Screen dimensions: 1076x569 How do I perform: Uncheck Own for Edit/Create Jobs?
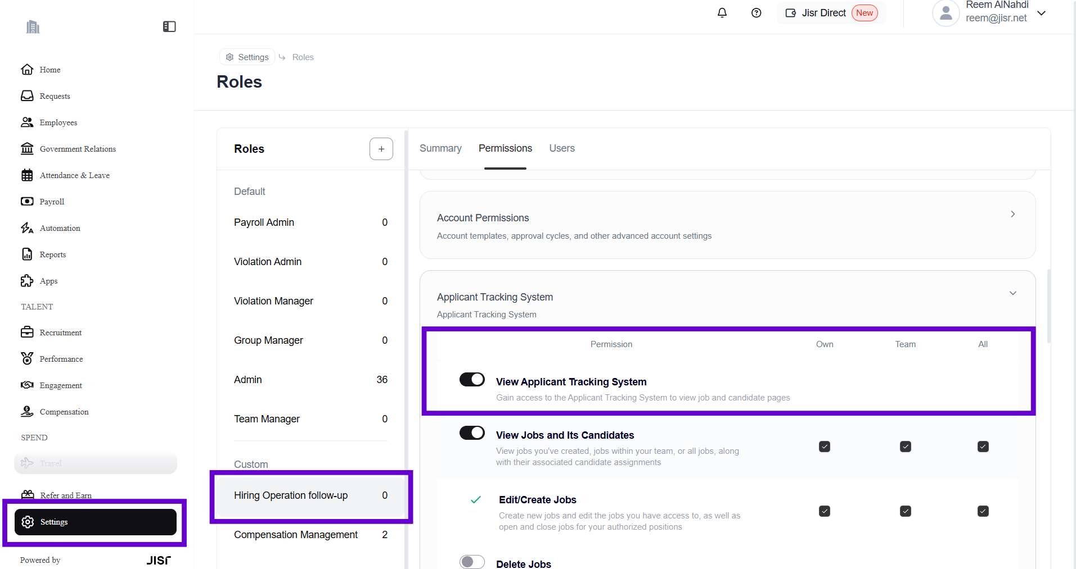tap(825, 511)
